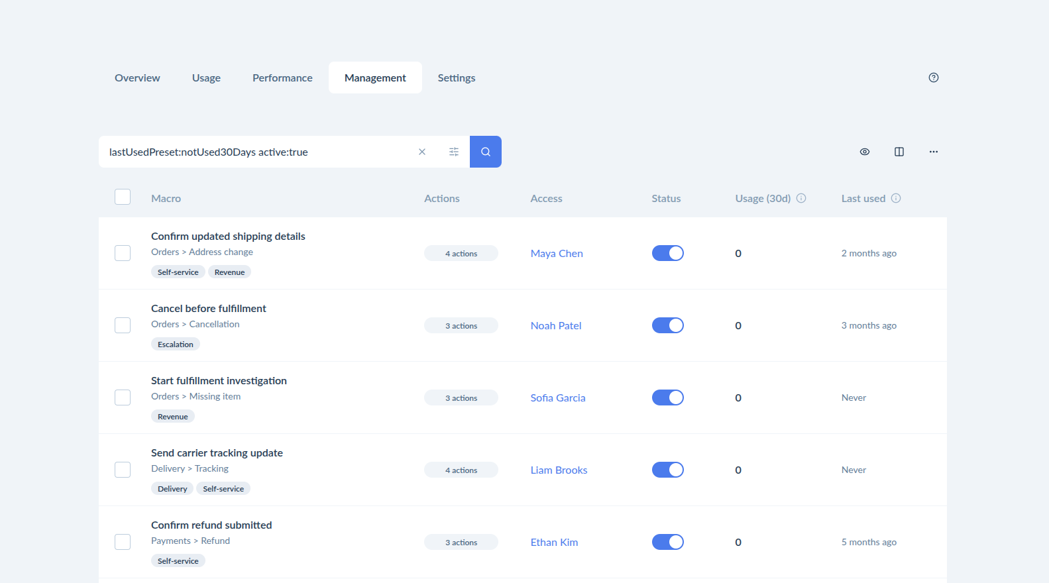Check the box for Confirm updated shipping details
Screen dimensions: 1049x583
point(123,253)
